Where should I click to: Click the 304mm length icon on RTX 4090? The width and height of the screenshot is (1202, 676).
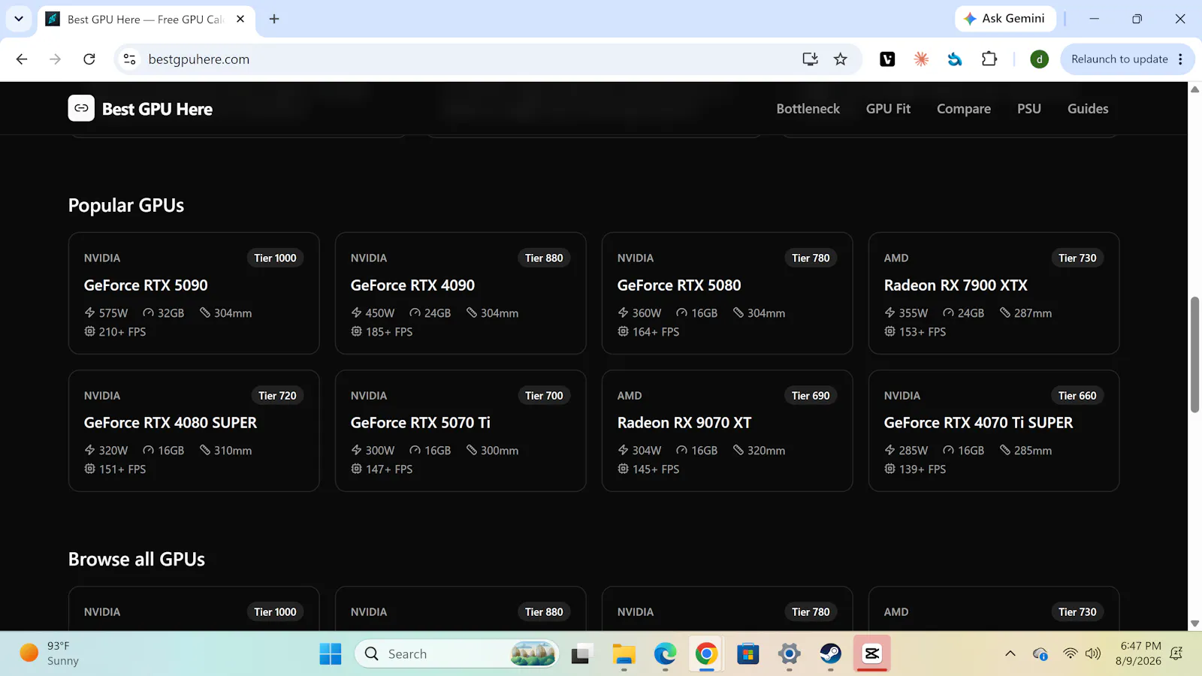(x=472, y=312)
